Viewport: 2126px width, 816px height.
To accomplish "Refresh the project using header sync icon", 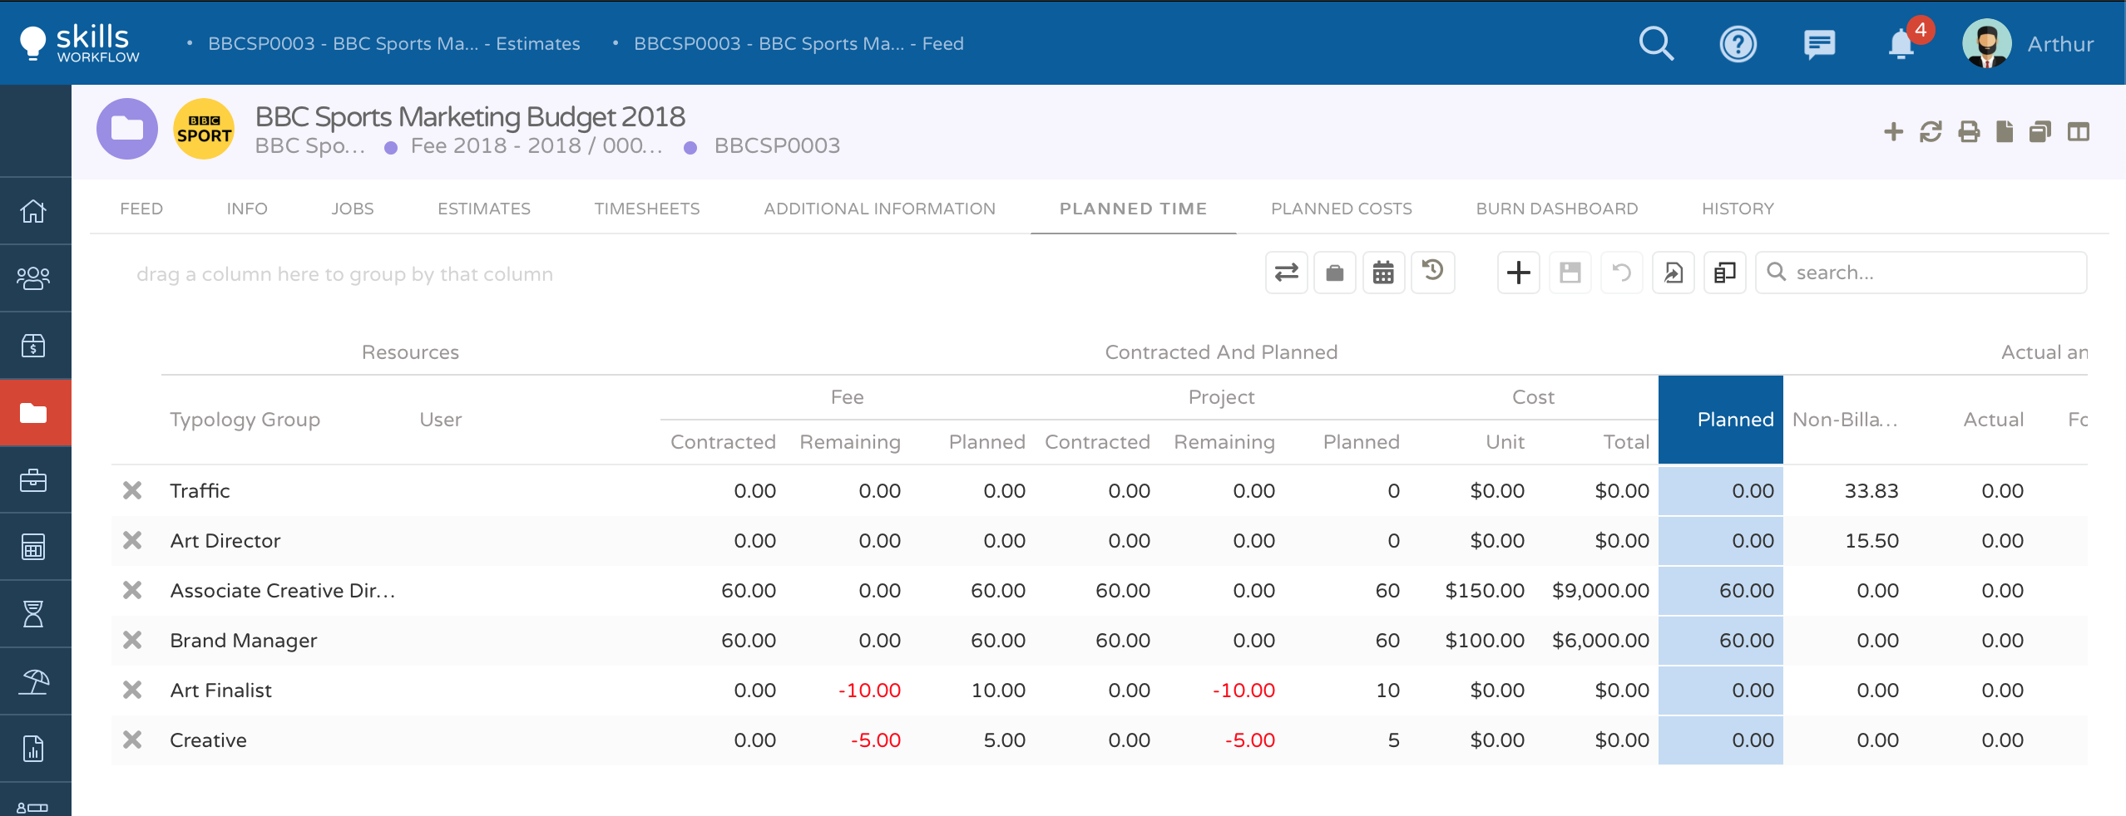I will [x=1931, y=131].
